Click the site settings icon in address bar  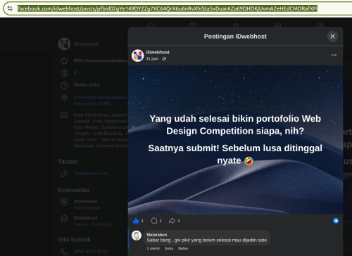10,8
